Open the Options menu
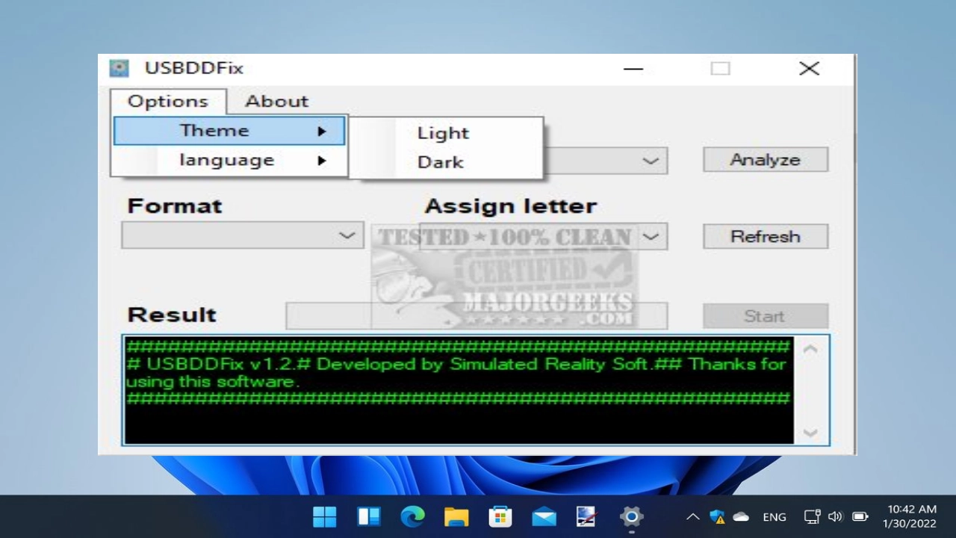Screen dimensions: 956x538 [168, 101]
